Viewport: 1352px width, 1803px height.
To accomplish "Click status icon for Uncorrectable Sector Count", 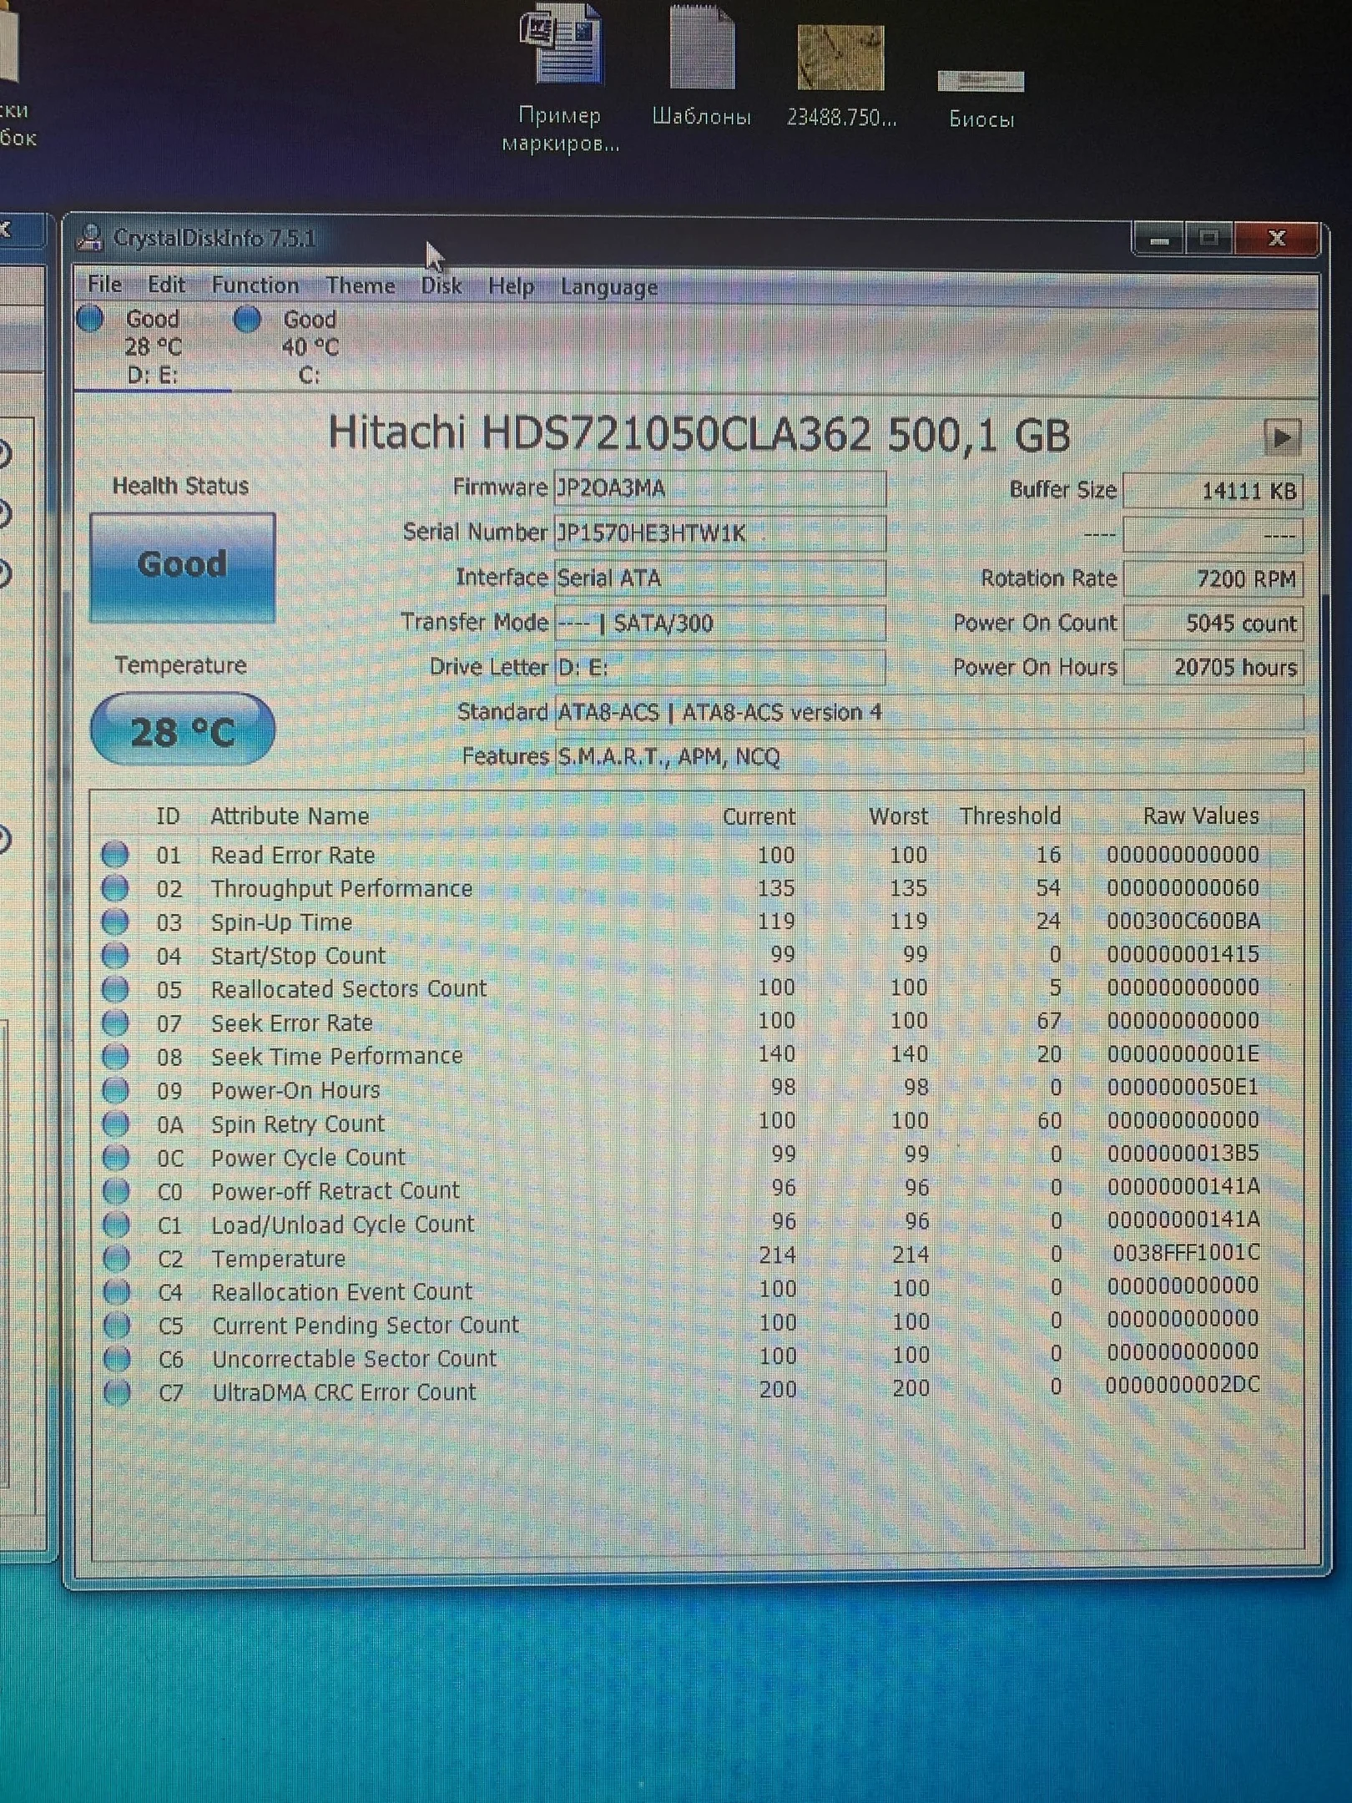I will 116,1359.
